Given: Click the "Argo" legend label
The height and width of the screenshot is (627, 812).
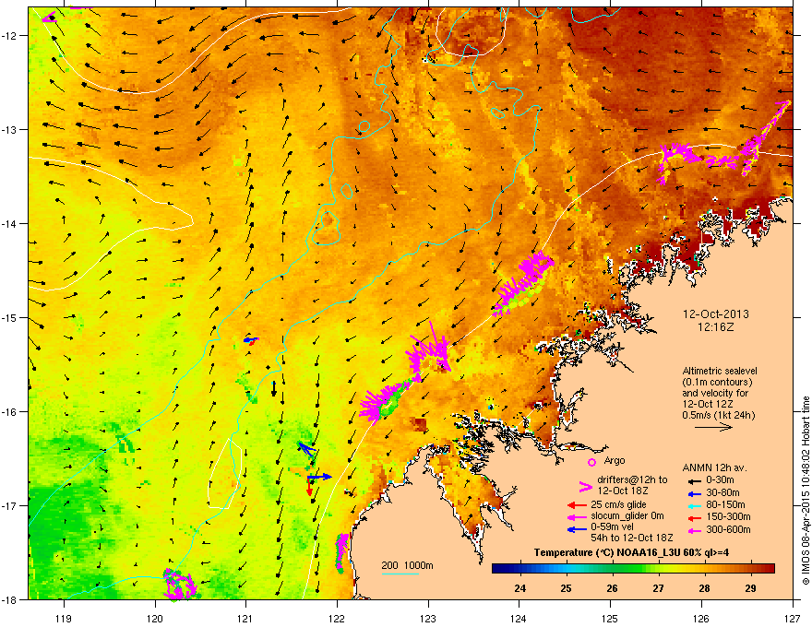Looking at the screenshot, I should (x=615, y=460).
